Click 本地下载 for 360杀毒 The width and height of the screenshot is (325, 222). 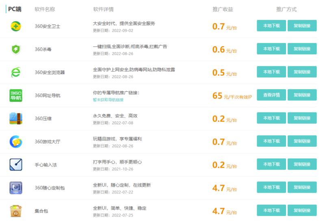click(x=271, y=49)
